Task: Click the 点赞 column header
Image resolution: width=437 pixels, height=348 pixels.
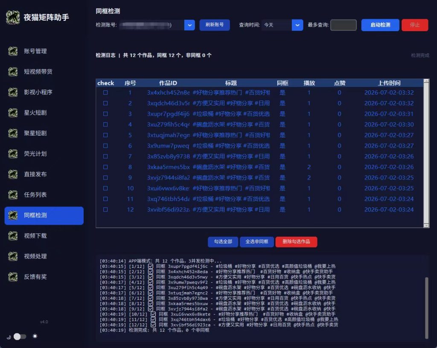Action: 339,83
